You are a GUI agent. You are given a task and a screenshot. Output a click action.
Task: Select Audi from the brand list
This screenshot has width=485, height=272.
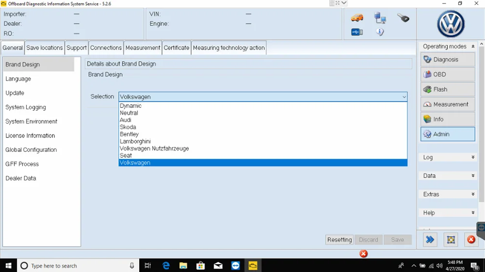click(126, 120)
